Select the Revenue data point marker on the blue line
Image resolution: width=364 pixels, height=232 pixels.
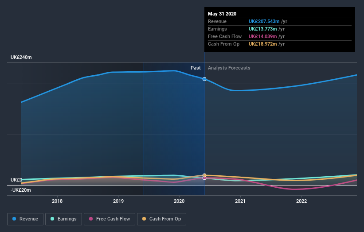(204, 79)
